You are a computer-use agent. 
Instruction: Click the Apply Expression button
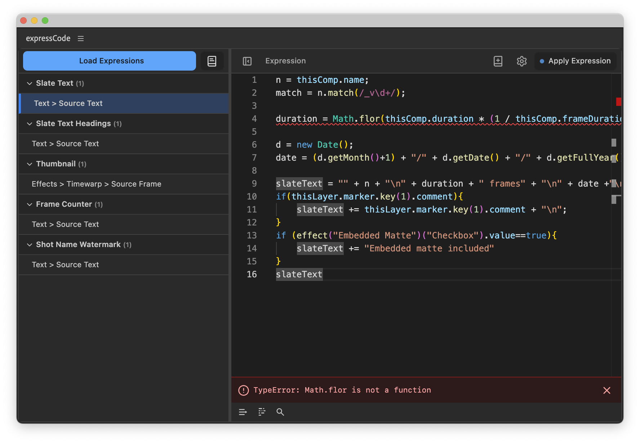[575, 61]
